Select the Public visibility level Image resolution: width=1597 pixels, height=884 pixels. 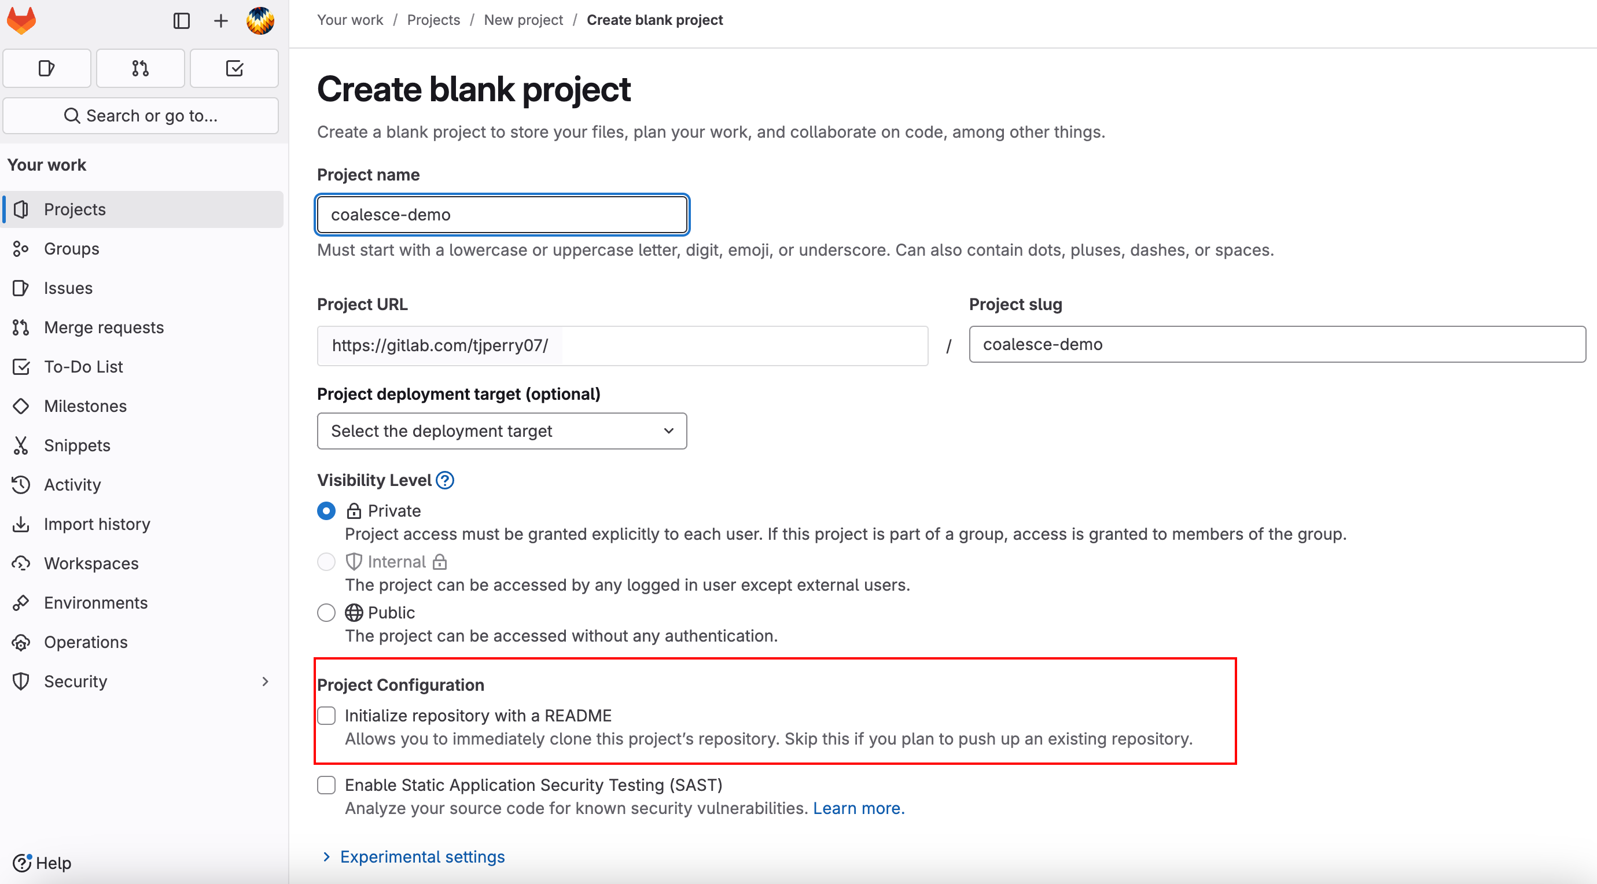(326, 613)
